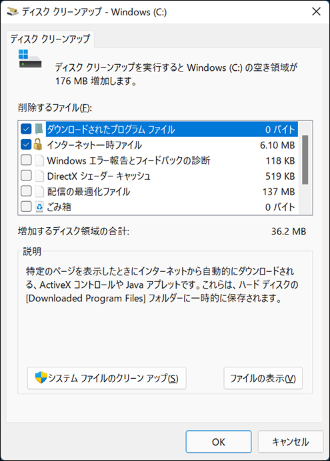Confirm with the OK button
330x461 pixels.
(219, 442)
